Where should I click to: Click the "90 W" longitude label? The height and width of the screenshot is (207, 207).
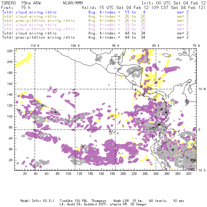click(116, 46)
